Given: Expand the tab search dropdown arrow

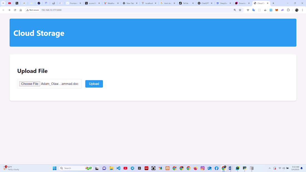Looking at the screenshot, I should tap(3, 3).
